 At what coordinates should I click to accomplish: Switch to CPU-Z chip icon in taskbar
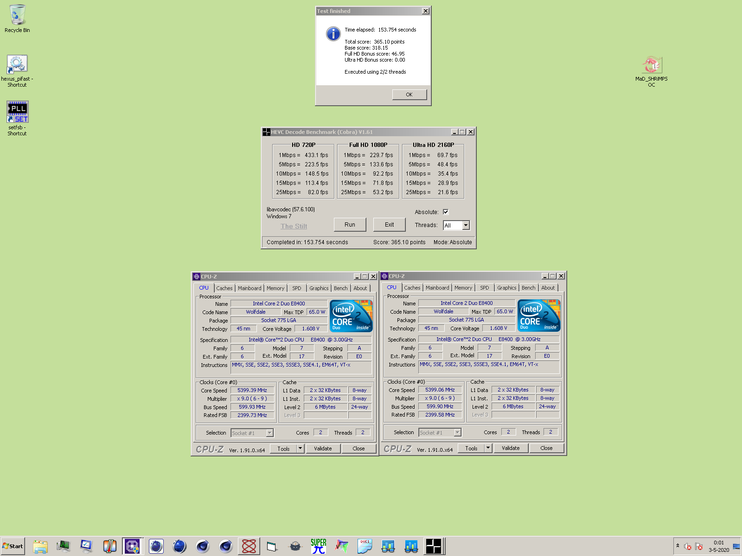(132, 546)
